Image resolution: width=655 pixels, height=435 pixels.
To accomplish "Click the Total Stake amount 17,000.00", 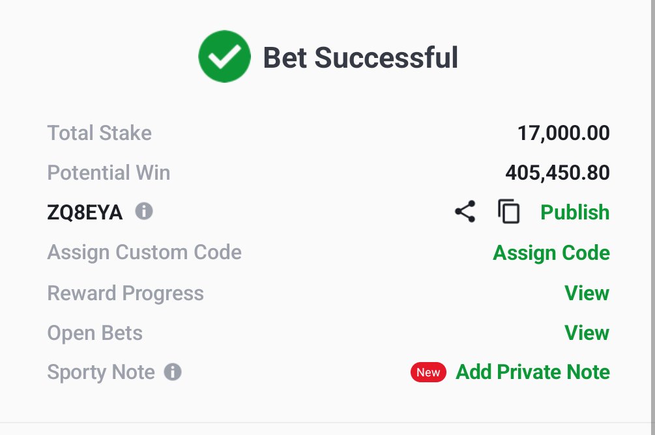I will (x=564, y=133).
